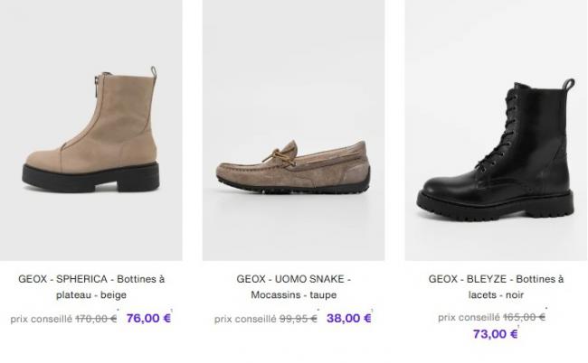The width and height of the screenshot is (588, 363).
Task: Select the 38,00 € sale price
Action: point(348,318)
